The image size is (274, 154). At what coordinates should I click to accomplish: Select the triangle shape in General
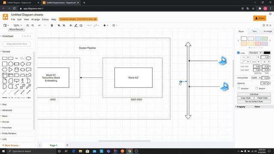click(10, 69)
